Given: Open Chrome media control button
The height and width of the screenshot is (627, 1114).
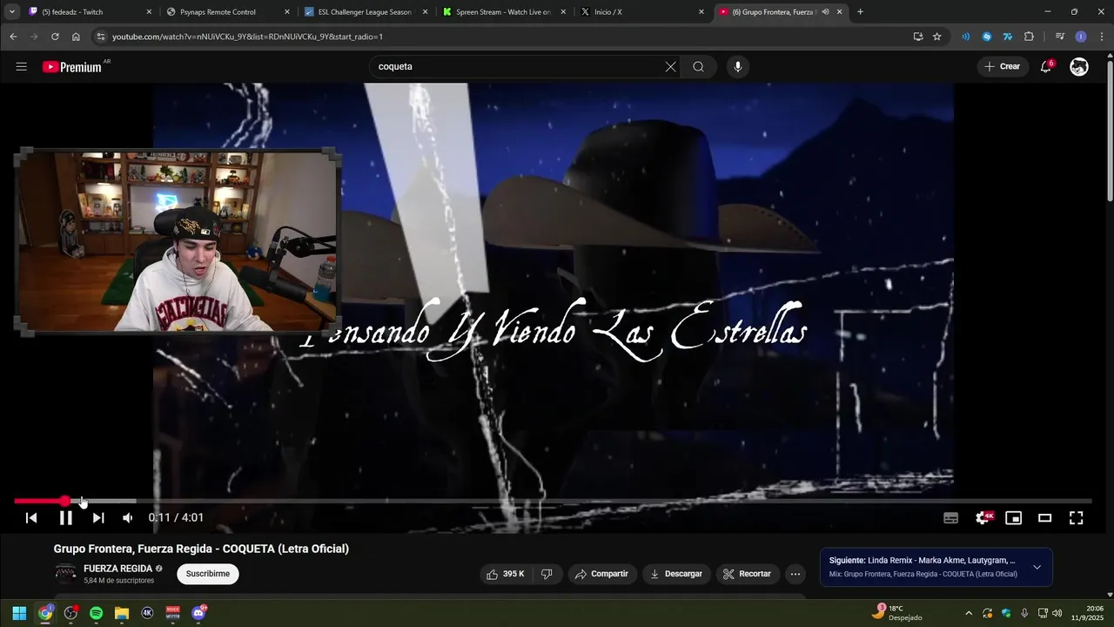Looking at the screenshot, I should 1059,37.
